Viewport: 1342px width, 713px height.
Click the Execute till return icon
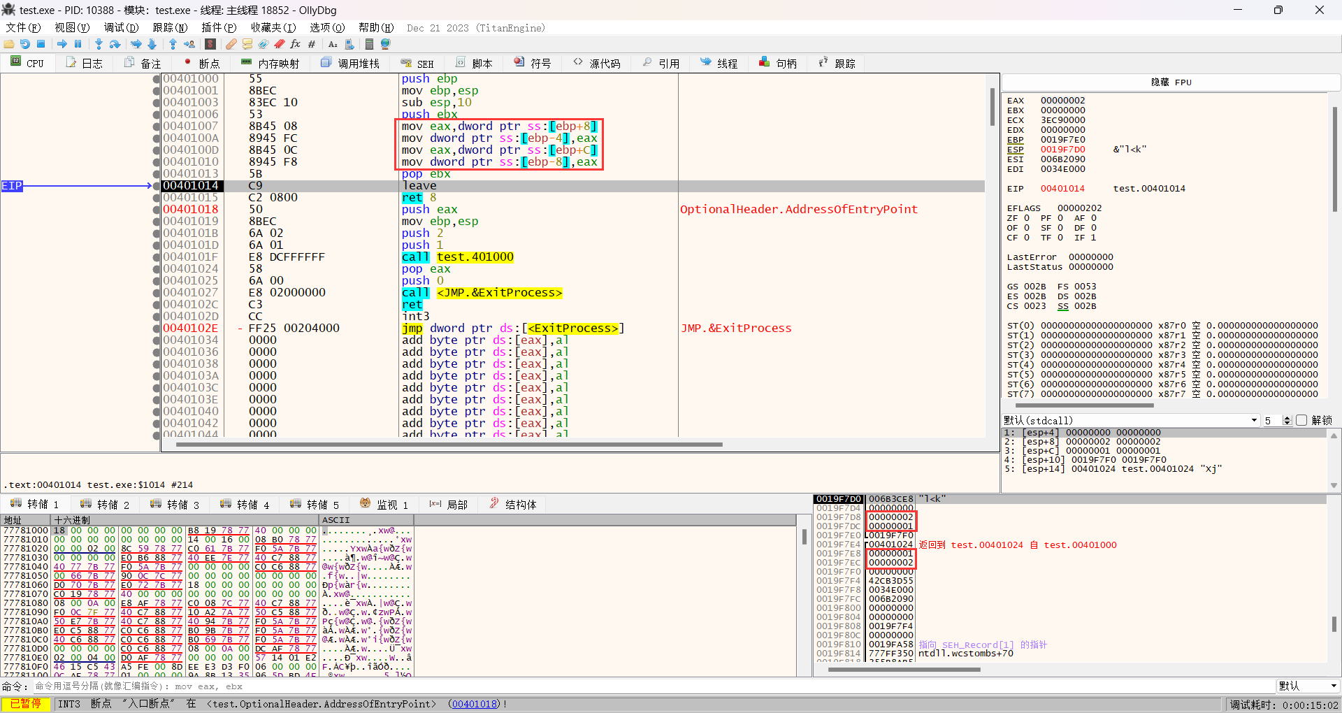173,44
